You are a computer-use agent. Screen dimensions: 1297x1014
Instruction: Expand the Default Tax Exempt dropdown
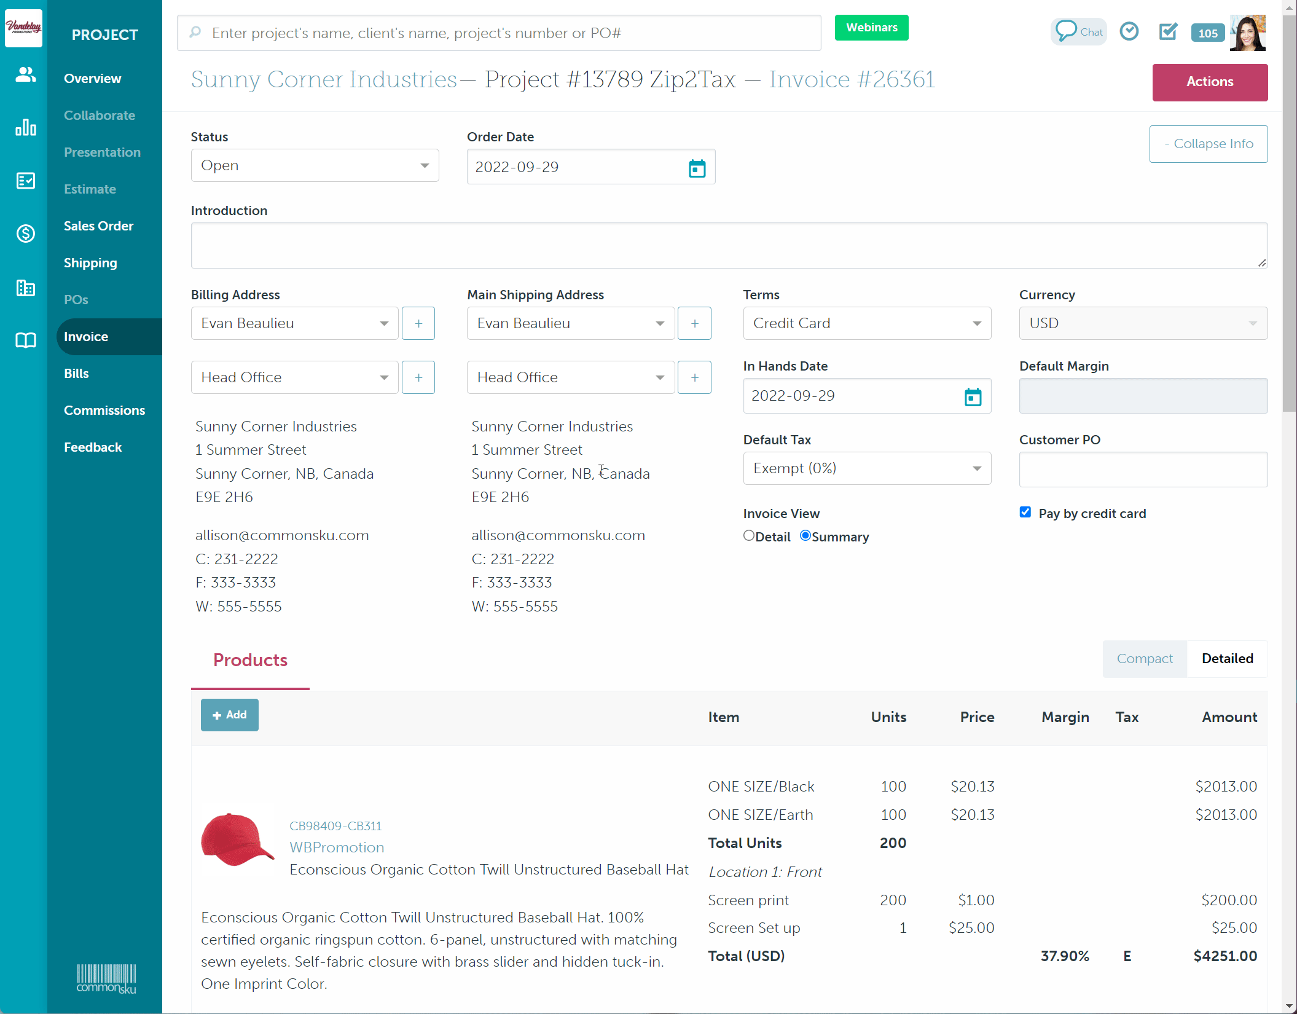click(866, 468)
